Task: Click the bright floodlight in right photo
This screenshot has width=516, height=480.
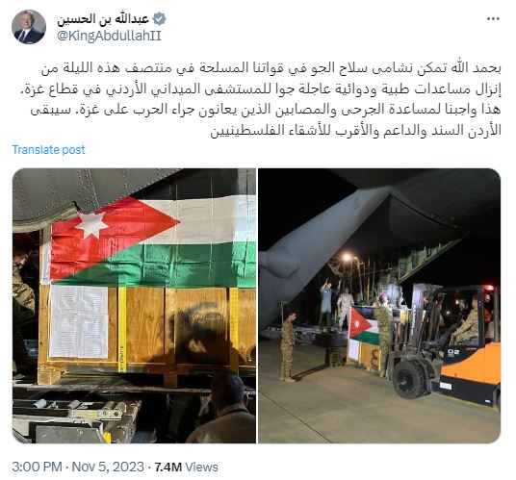Action: 347,258
